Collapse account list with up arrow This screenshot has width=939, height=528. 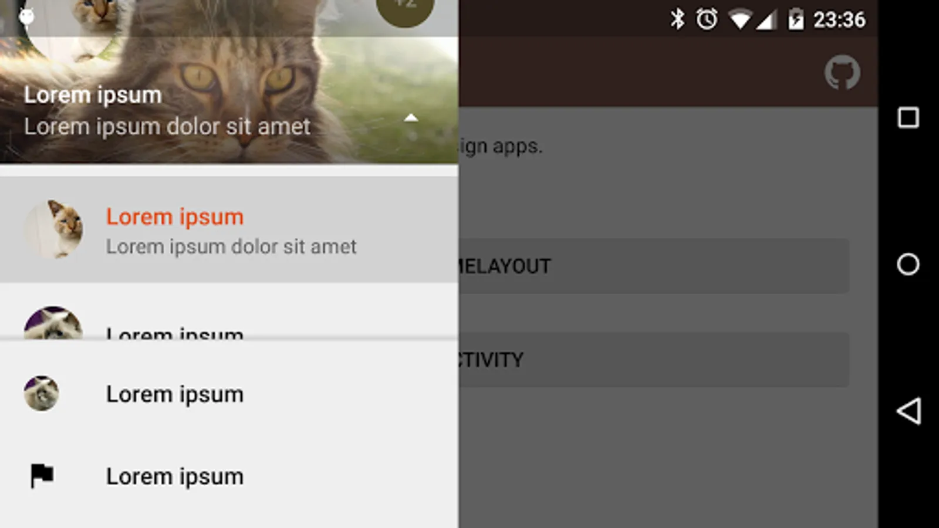click(411, 118)
